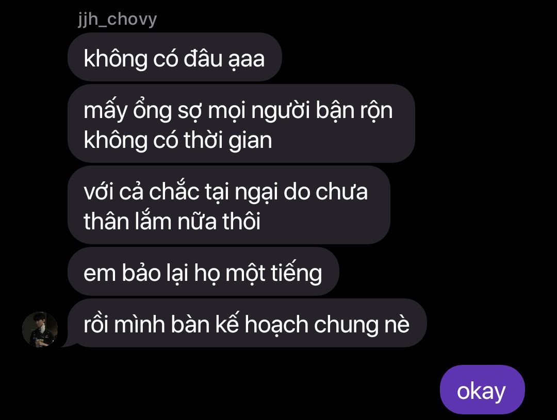557x420 pixels.
Task: Select the "rồi mình bàn kế hoạch chung nè" bubble
Action: 247,323
